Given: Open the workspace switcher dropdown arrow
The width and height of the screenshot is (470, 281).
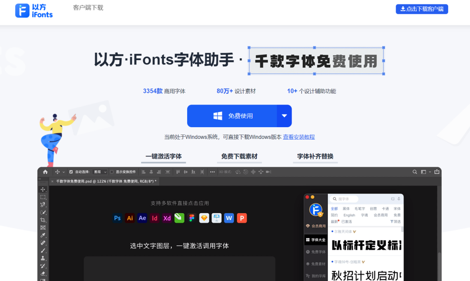Looking at the screenshot, I should [x=430, y=172].
